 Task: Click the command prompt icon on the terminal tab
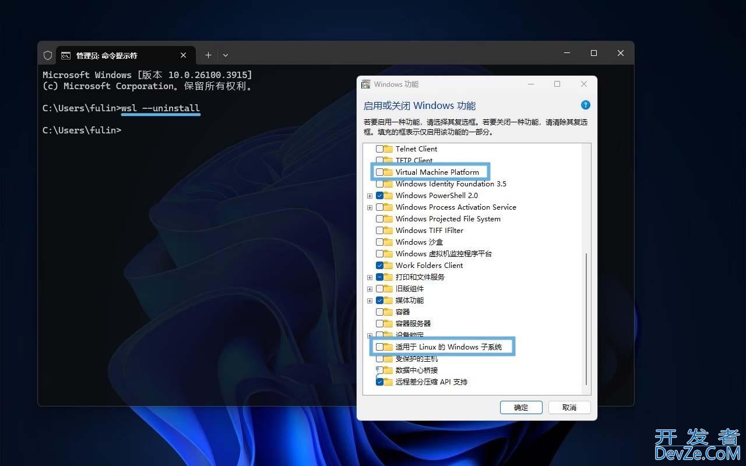[x=66, y=55]
